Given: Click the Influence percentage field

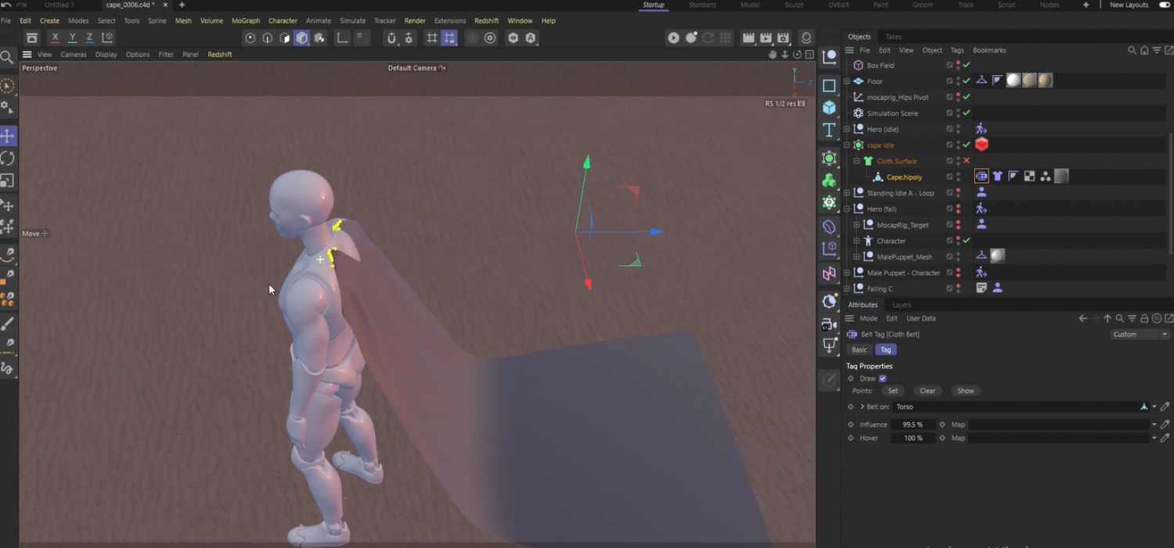Looking at the screenshot, I should coord(913,424).
